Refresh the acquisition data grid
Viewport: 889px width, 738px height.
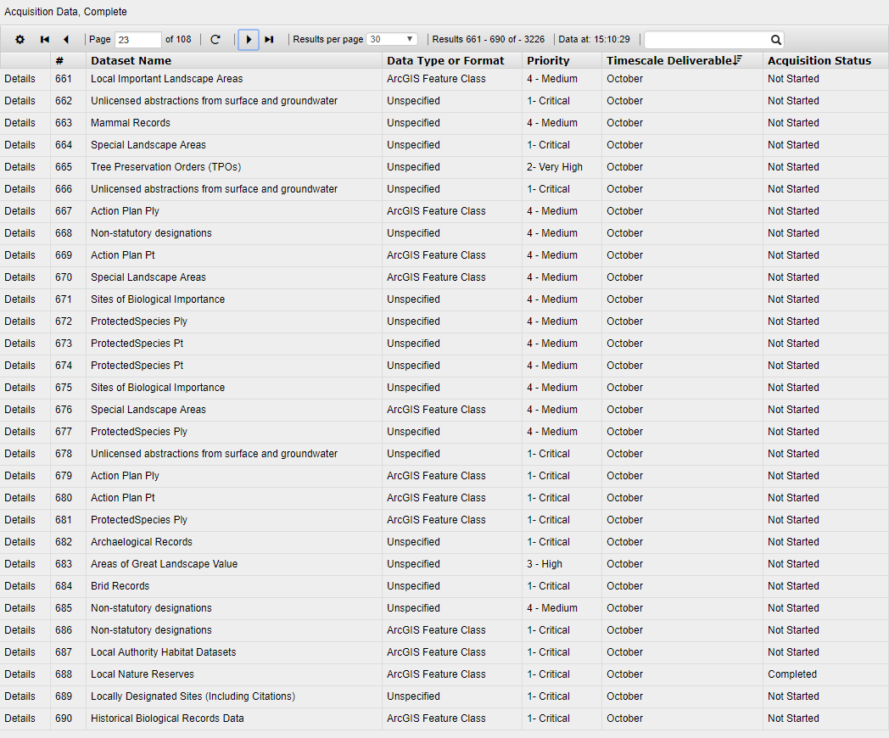215,40
